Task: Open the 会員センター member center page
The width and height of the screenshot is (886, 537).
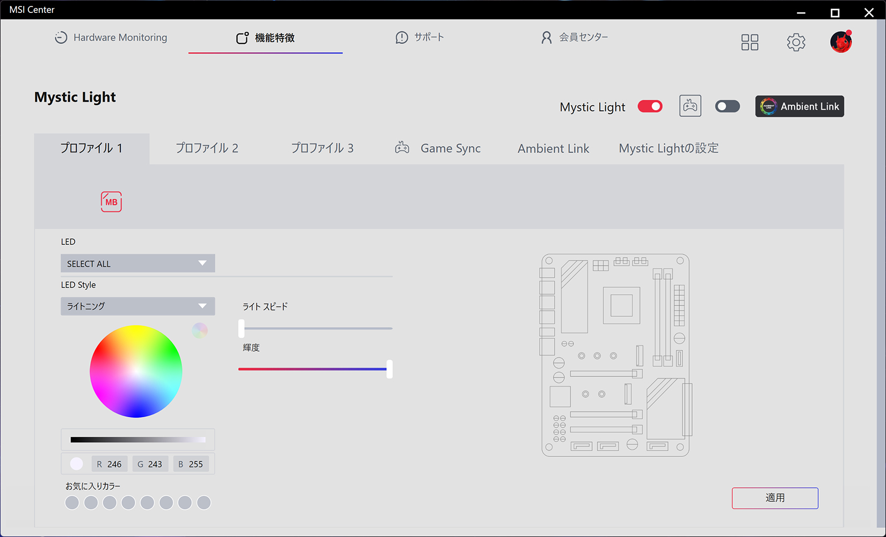Action: [575, 37]
